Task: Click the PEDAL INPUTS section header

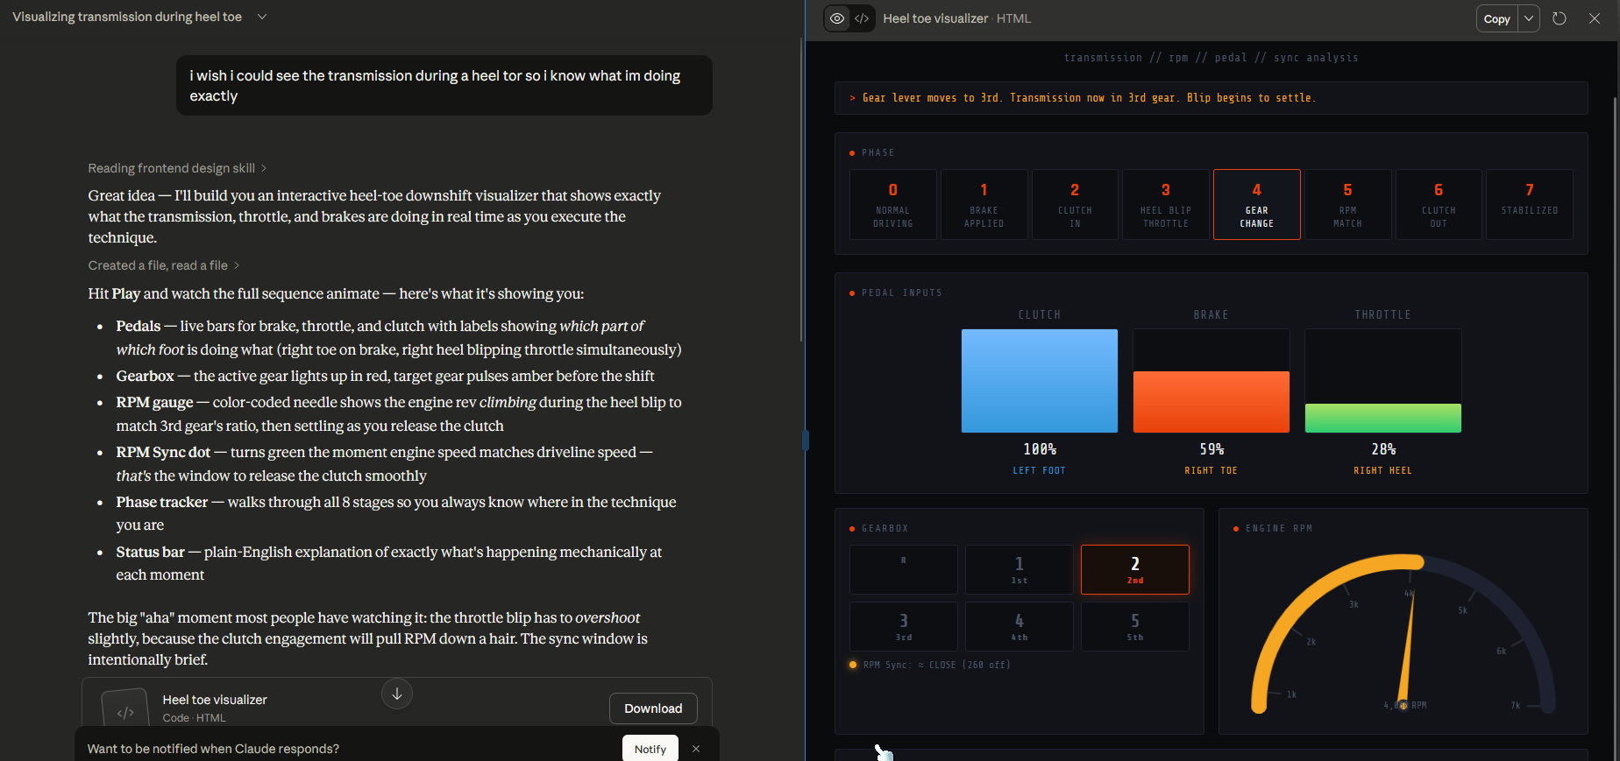Action: point(902,293)
